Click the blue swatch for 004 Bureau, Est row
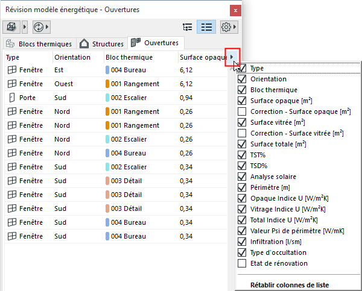362x291 pixels. pyautogui.click(x=107, y=70)
